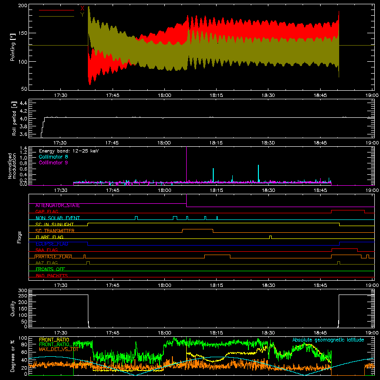Click the 200 tick on the Pointing axis

click(x=22, y=5)
